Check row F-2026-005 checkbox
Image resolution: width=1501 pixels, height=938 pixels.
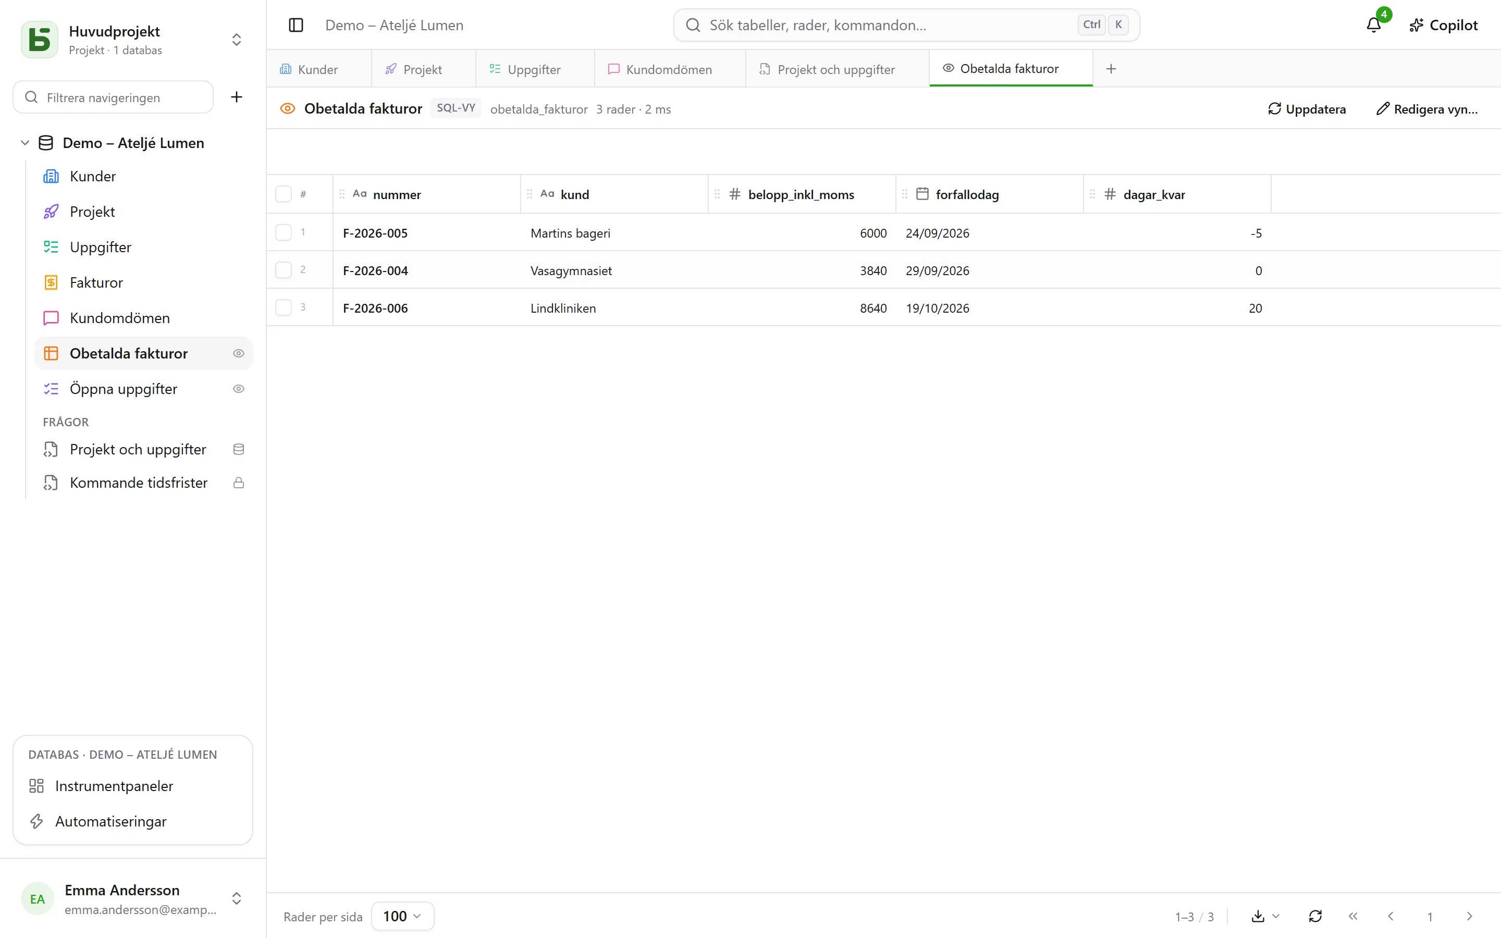click(284, 232)
